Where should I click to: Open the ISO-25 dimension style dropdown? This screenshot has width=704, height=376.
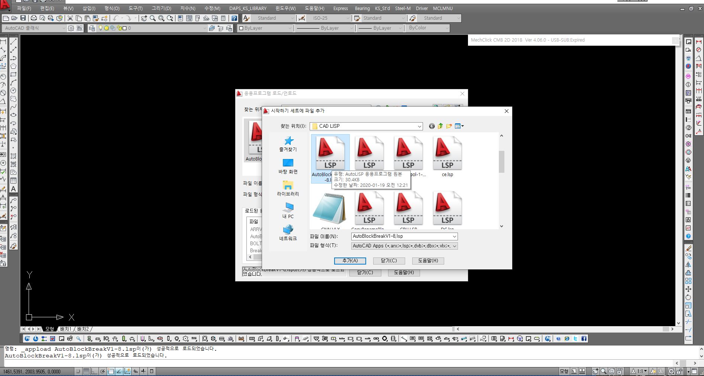(x=348, y=18)
